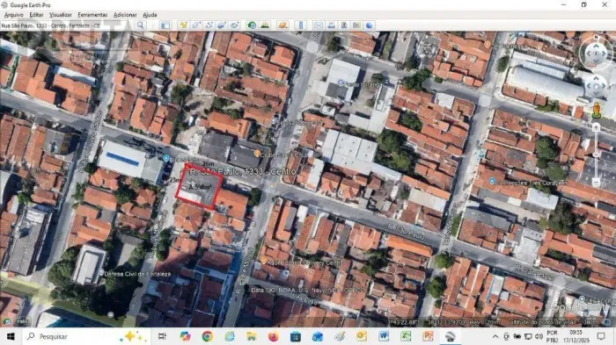Click the Aqui Pizza Delivery Centro marker
The image size is (616, 345).
click(264, 261)
